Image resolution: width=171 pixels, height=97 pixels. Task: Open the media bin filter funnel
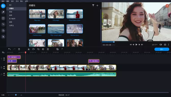tap(93, 5)
